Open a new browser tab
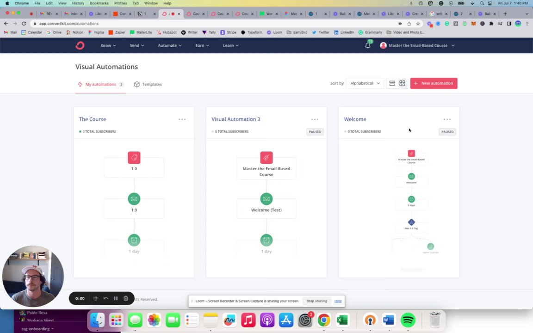533x333 pixels. 505,13
